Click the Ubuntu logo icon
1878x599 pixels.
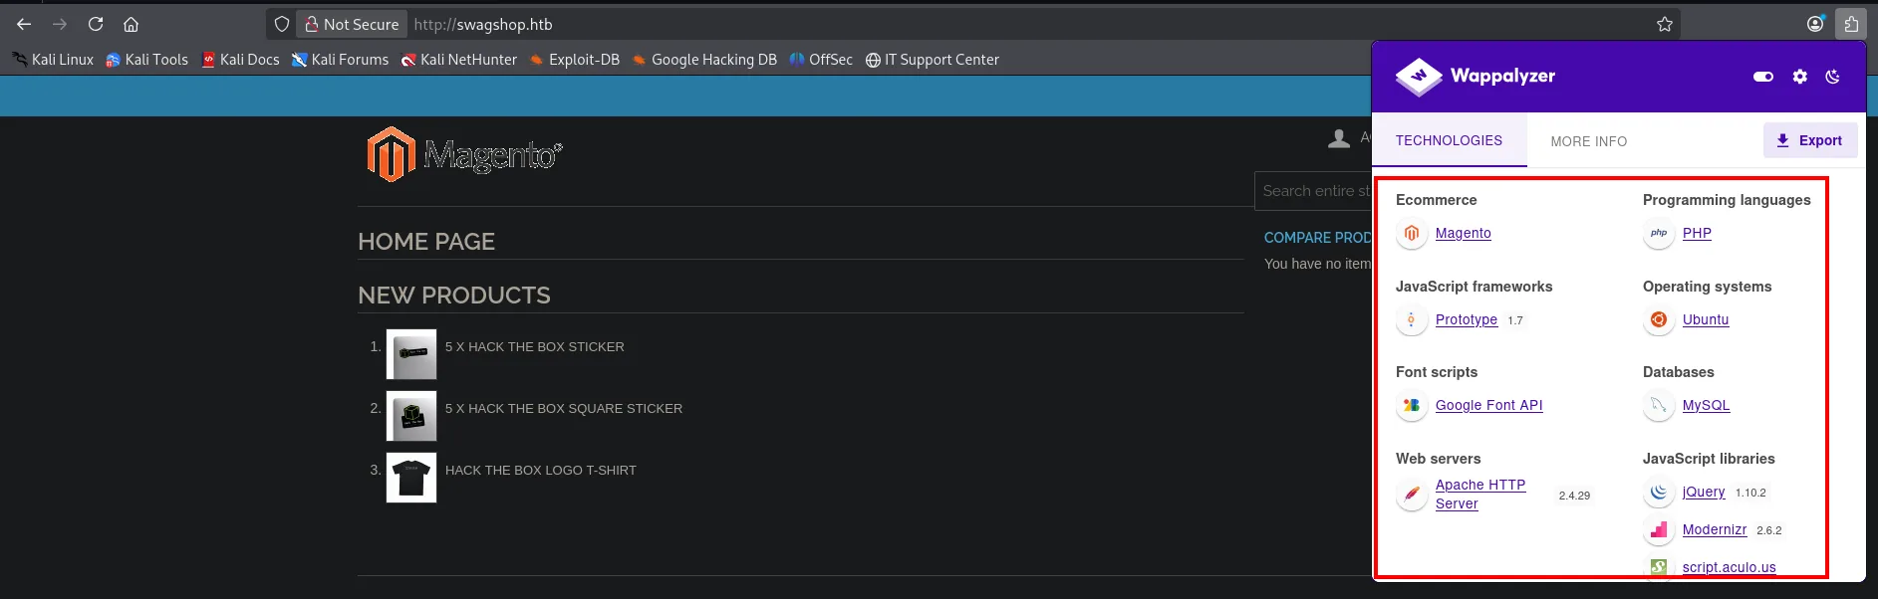[1659, 320]
